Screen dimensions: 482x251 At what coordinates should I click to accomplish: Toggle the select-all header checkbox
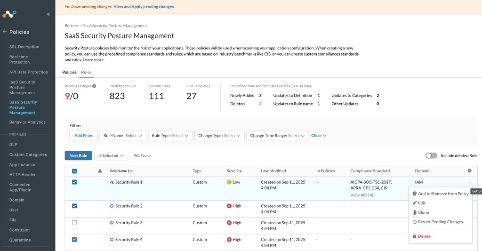click(x=74, y=171)
